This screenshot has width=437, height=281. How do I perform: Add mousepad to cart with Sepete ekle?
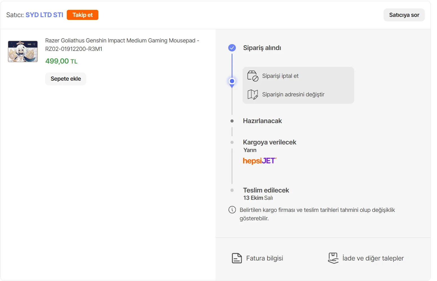[x=66, y=79]
